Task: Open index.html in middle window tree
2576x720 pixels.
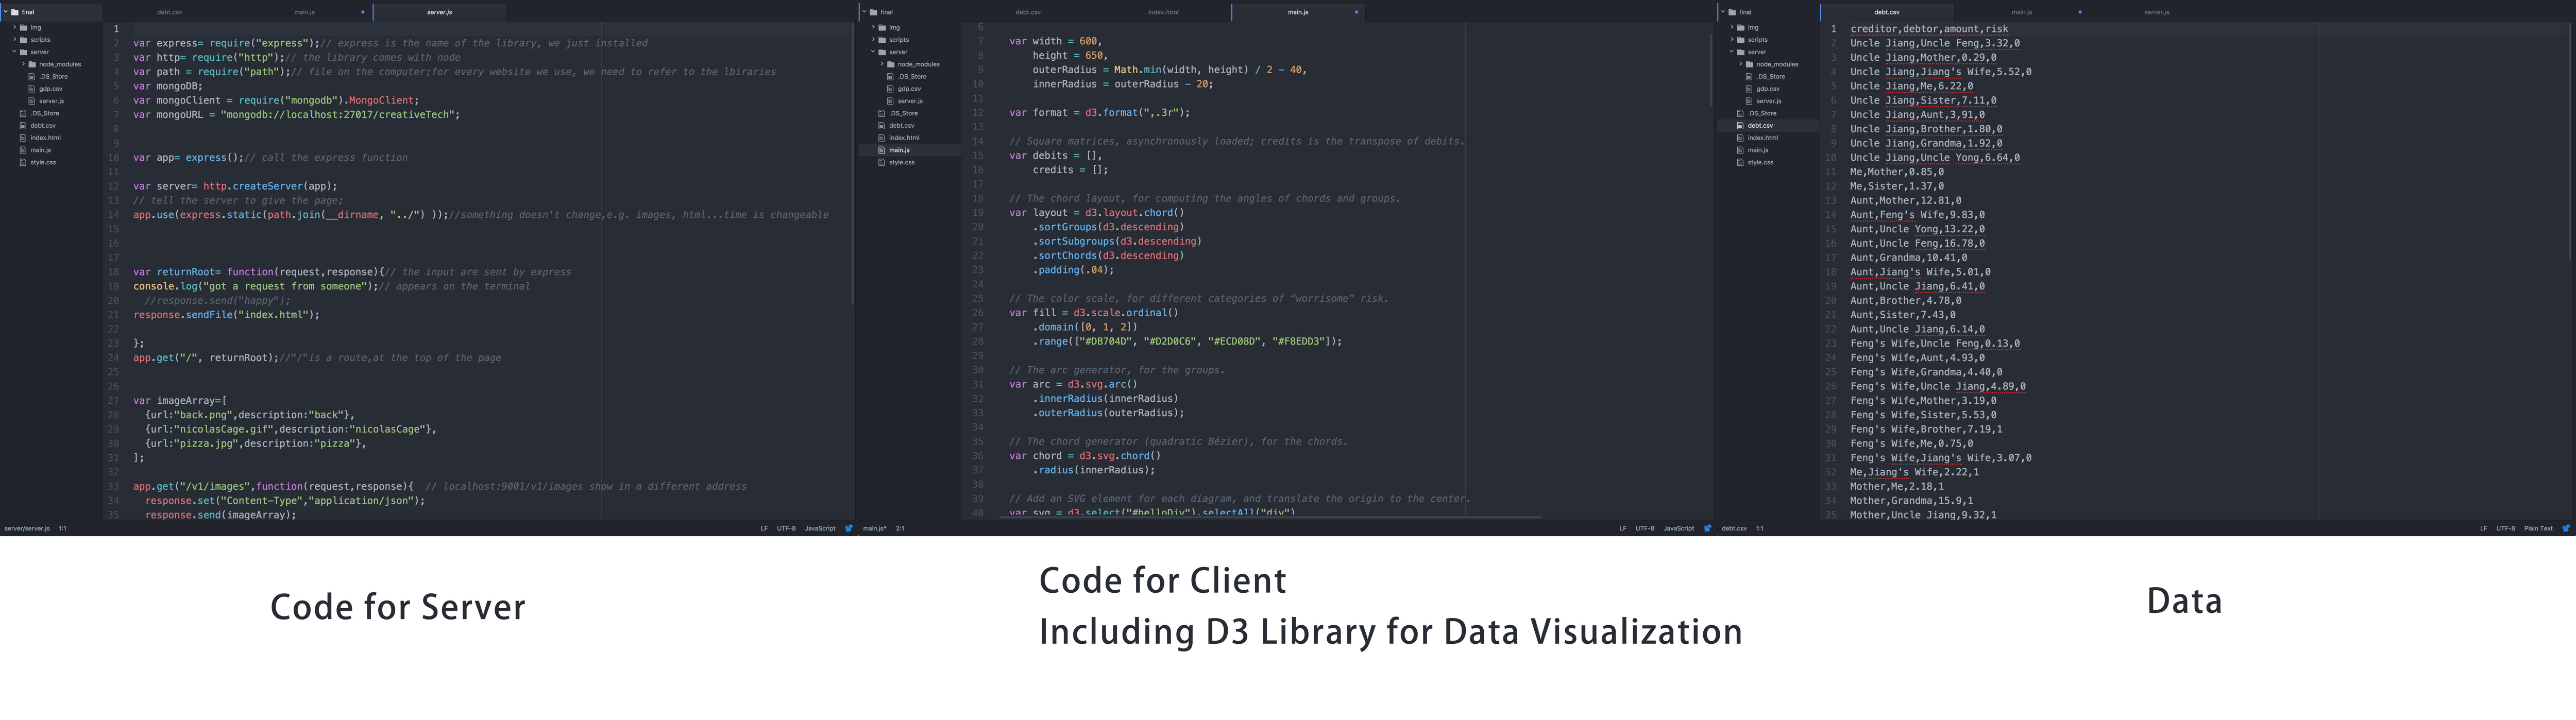Action: 904,138
